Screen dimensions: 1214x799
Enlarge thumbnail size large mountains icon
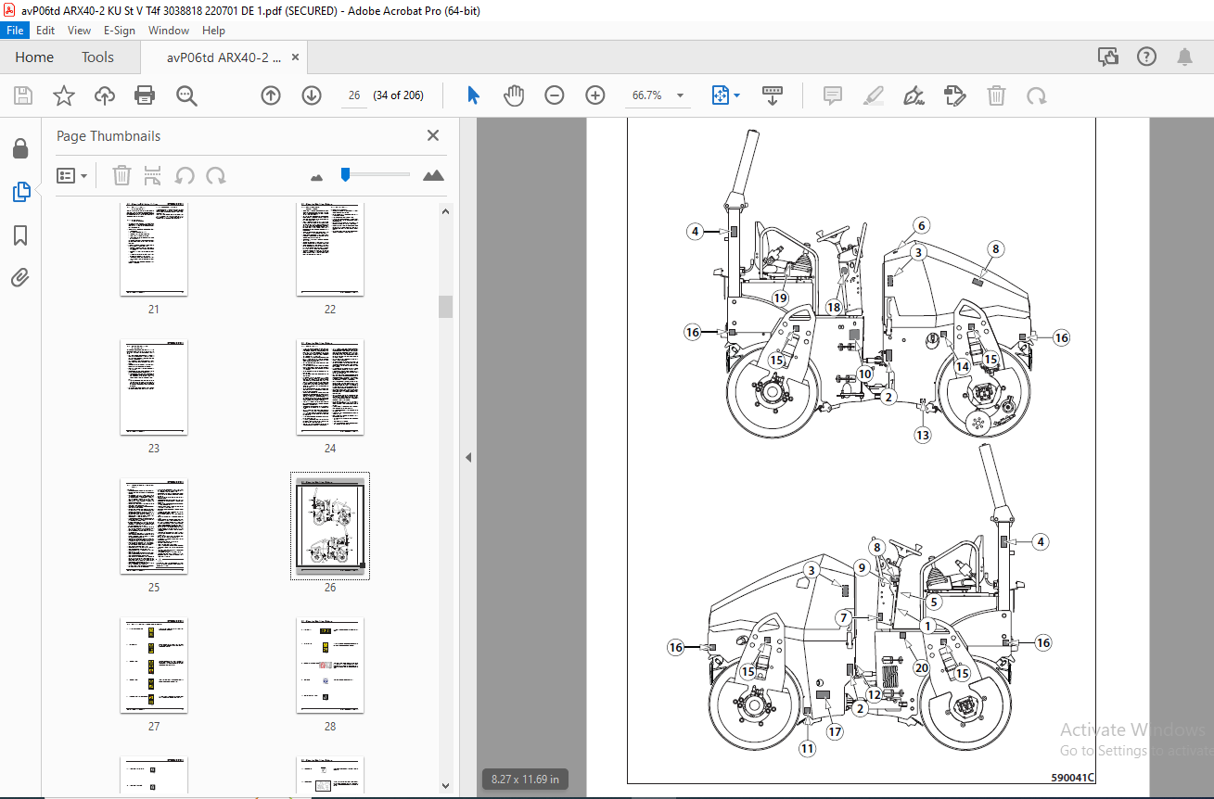click(433, 175)
